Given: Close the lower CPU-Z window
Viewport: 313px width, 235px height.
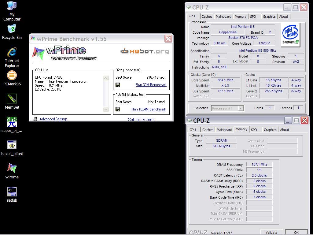Looking at the screenshot, I should 305,121.
